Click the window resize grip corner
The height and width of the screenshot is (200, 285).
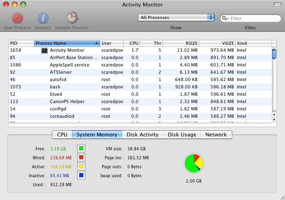[x=282, y=198]
